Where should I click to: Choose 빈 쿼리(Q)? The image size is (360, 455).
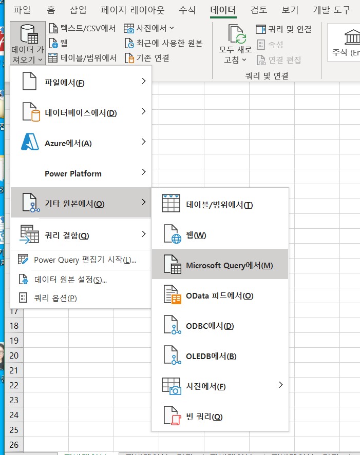(220, 416)
